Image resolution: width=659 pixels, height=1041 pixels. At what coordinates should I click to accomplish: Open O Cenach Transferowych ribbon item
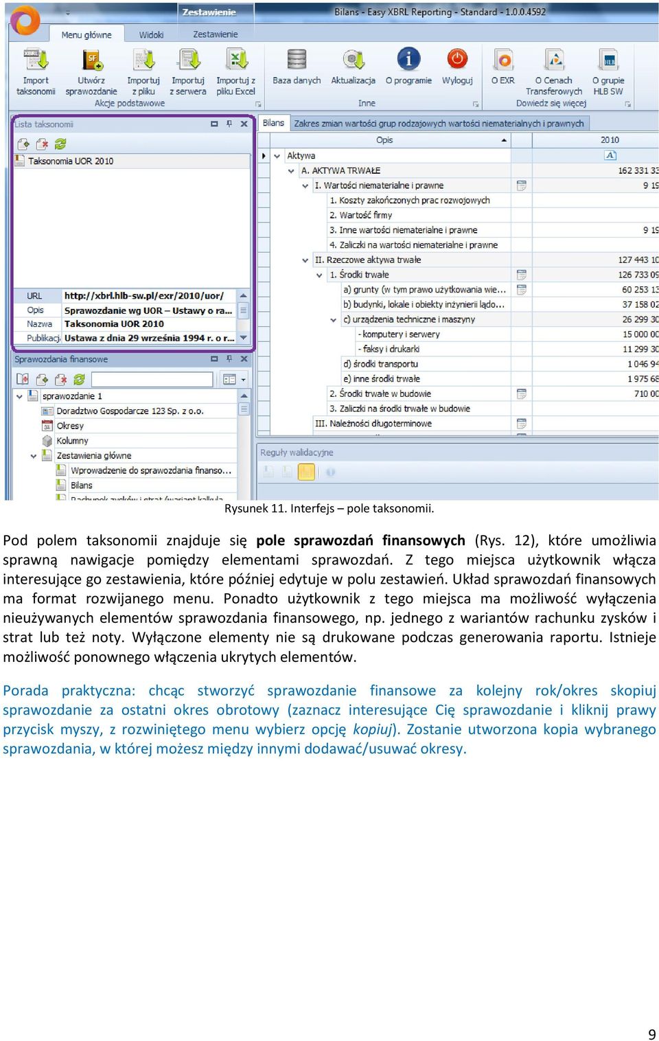point(554,71)
